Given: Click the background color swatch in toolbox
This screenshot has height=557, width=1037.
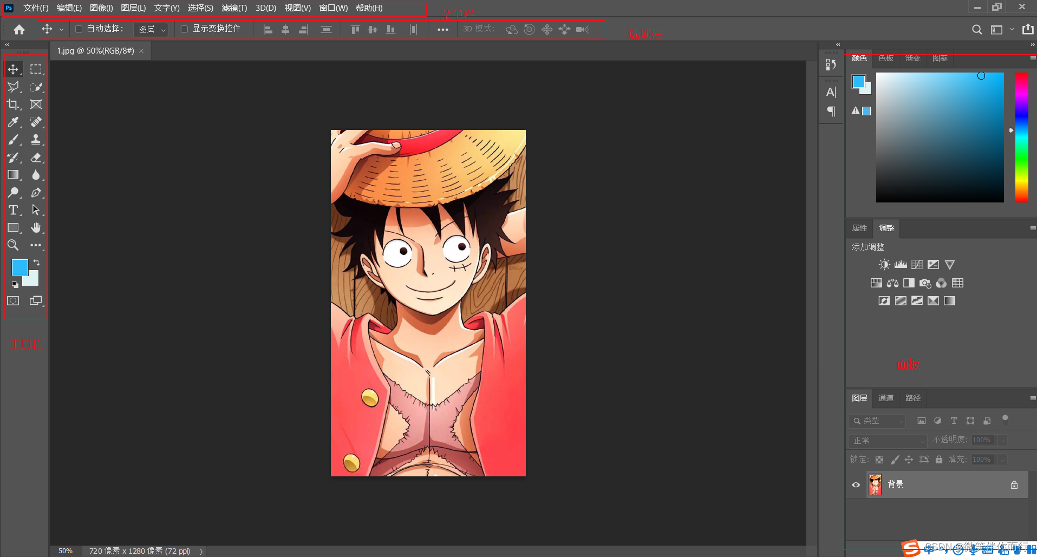Looking at the screenshot, I should pyautogui.click(x=33, y=280).
